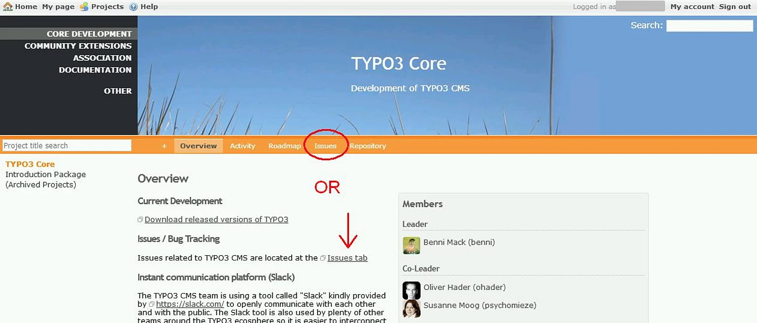Click the plus icon in orange bar

[164, 146]
